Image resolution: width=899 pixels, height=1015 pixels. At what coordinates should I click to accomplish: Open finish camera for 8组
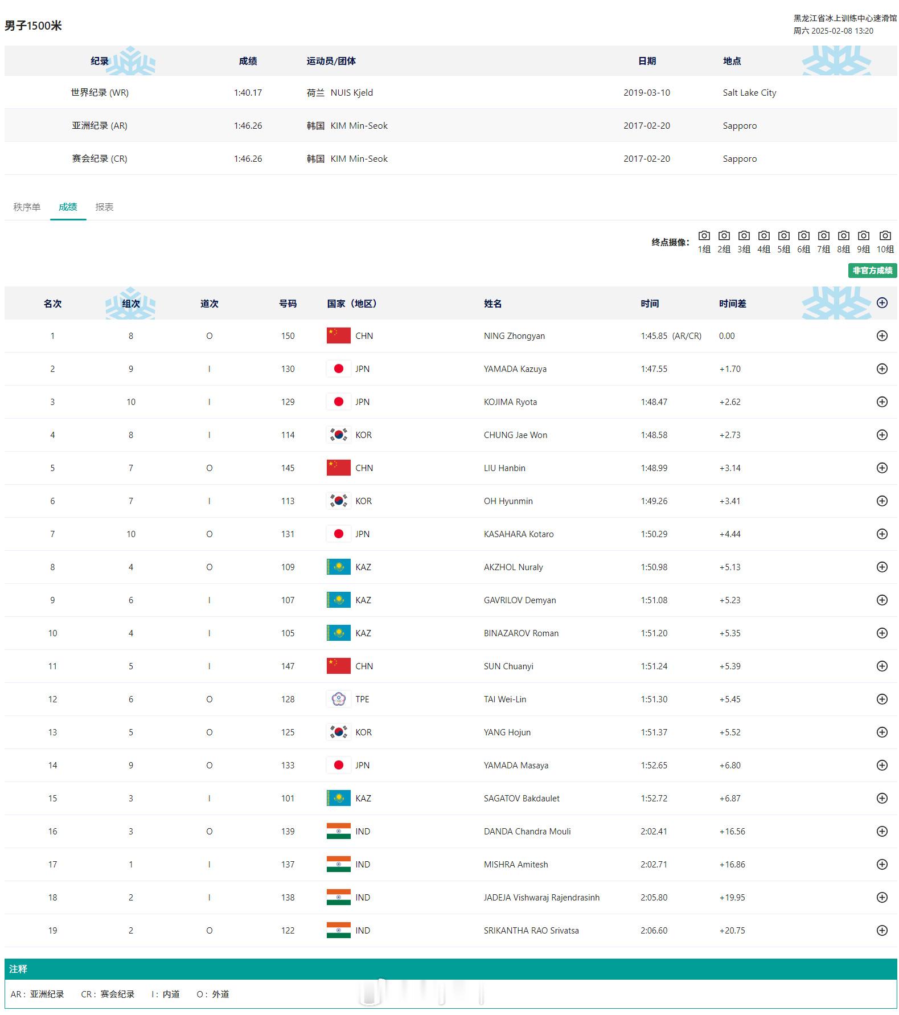pyautogui.click(x=843, y=242)
